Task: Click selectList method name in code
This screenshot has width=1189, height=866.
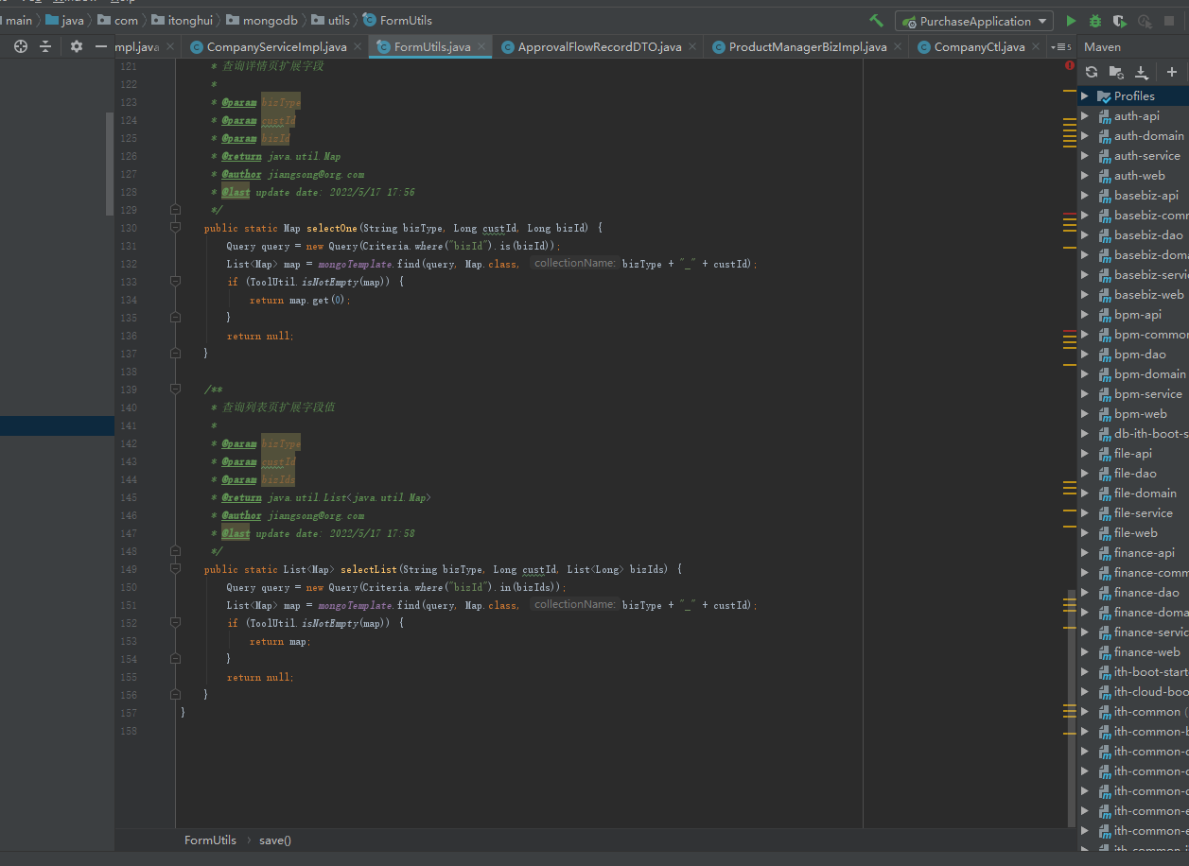Action: click(x=369, y=569)
